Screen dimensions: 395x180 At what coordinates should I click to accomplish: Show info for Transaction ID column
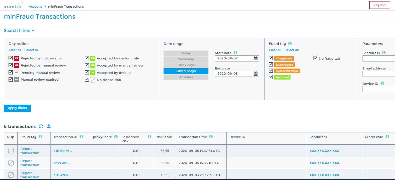tap(81, 137)
